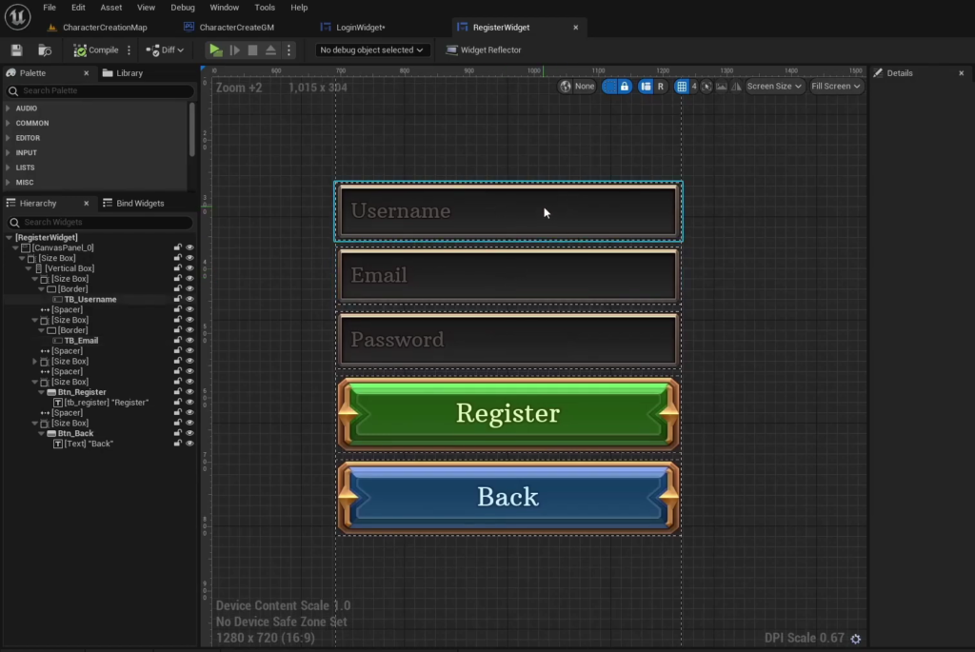Viewport: 975px width, 652px height.
Task: Click the localization globe icon in designer toolbar
Action: (x=566, y=87)
